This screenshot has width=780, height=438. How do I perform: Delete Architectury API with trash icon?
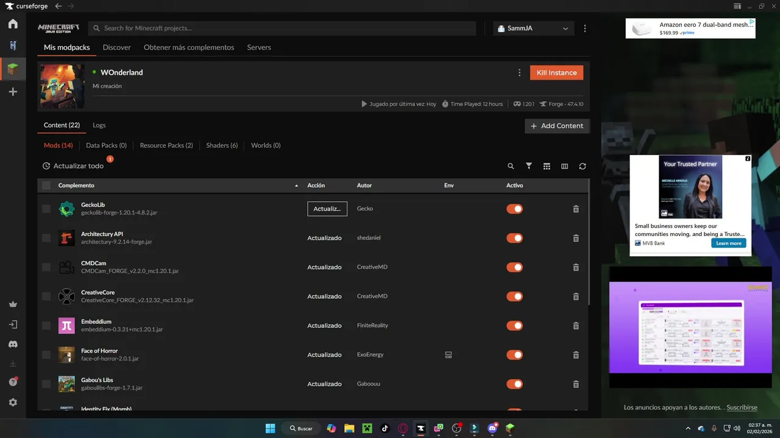coord(576,238)
